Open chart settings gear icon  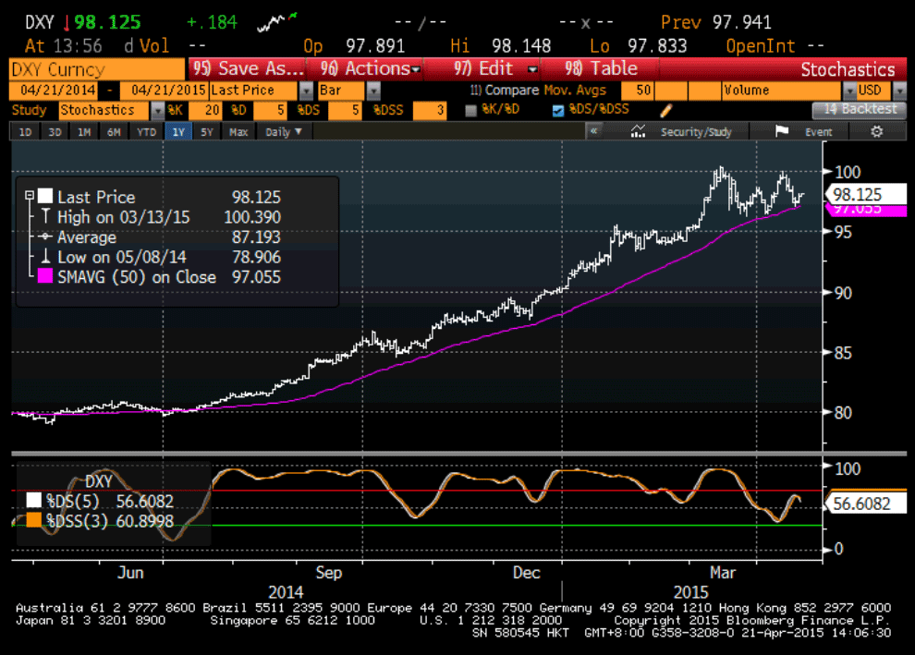(876, 132)
